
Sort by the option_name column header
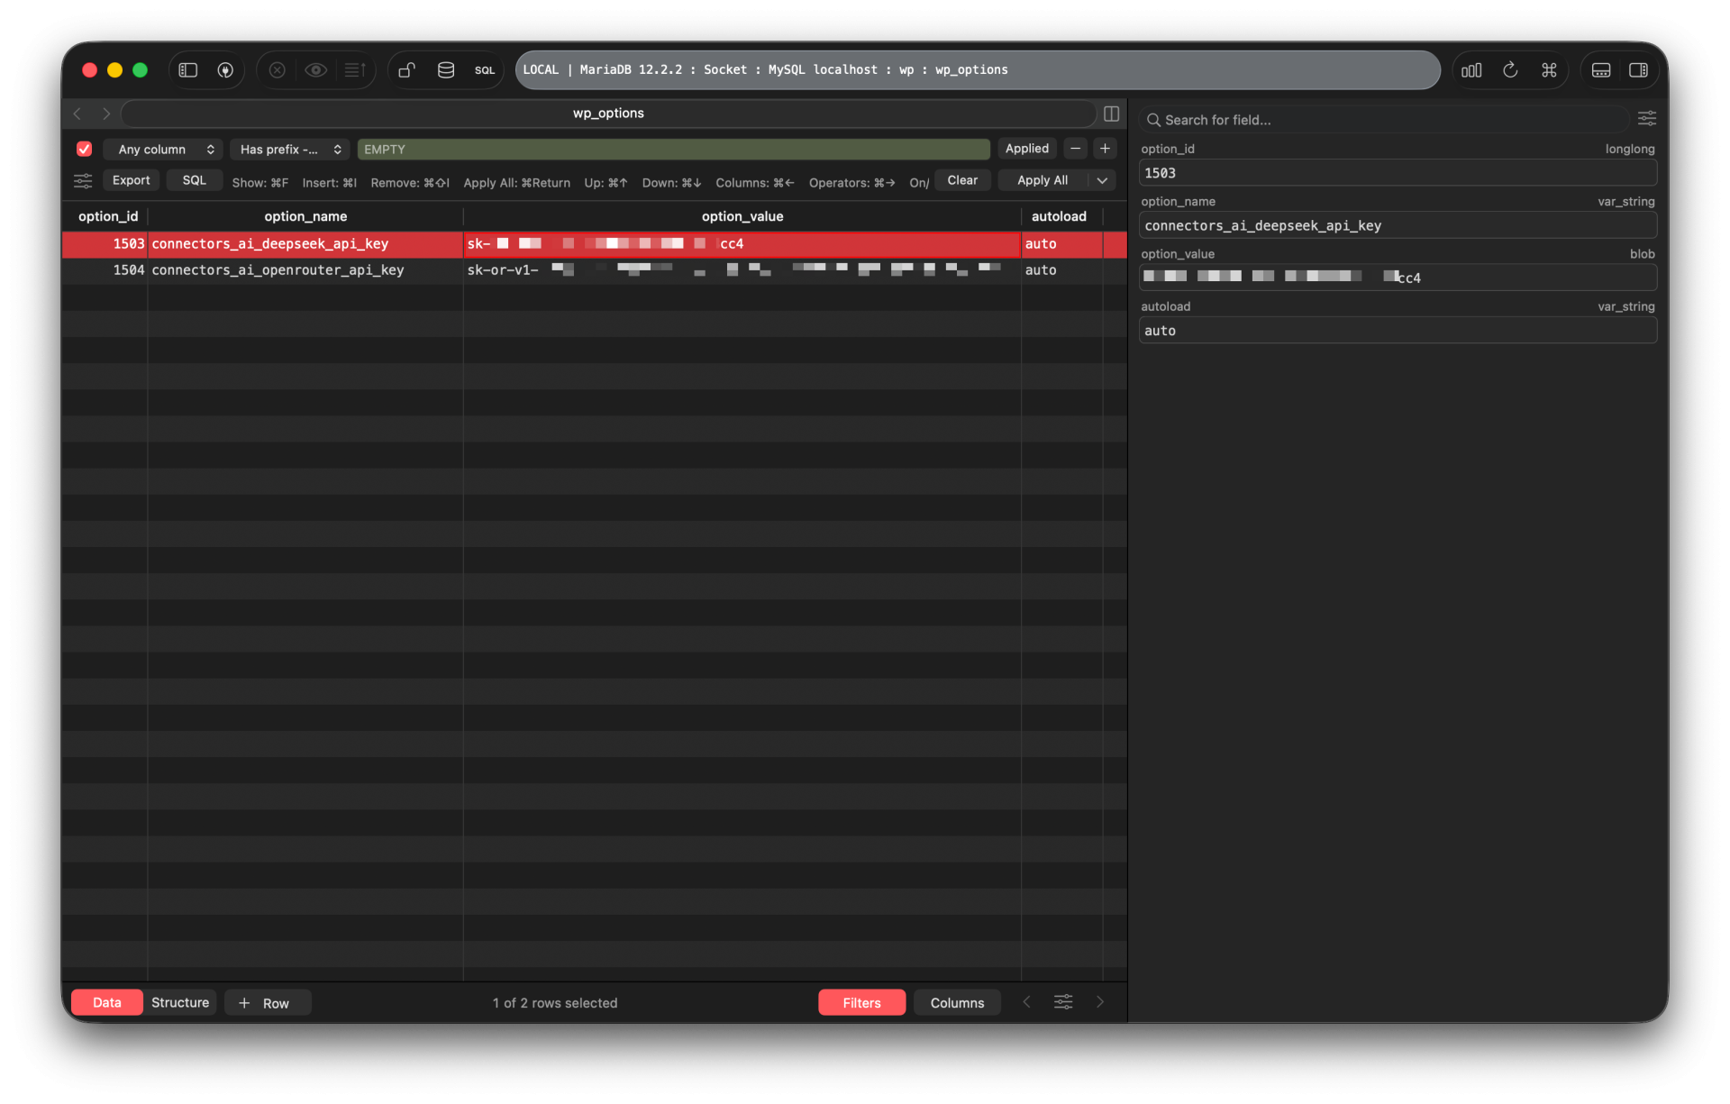point(305,216)
